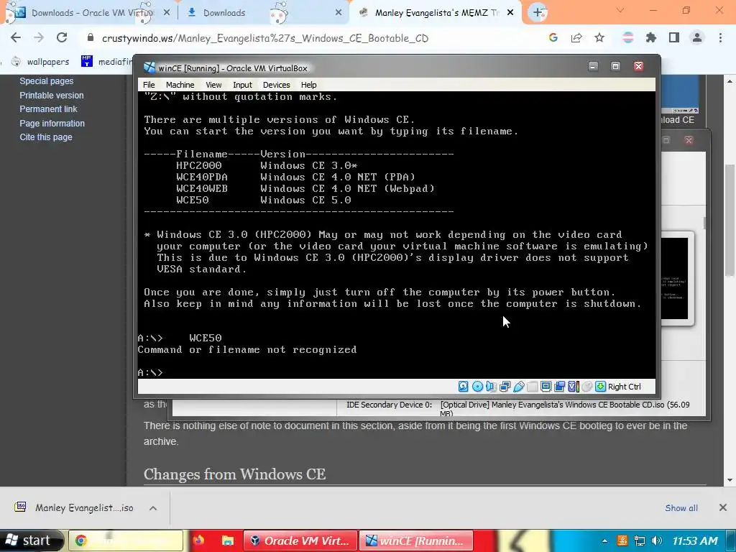Open Chrome tab search chevron
Screen dimensions: 736x552
(620, 10)
